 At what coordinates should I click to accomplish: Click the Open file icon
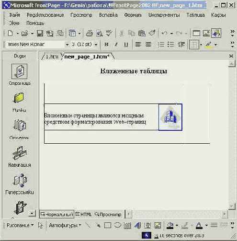(25, 34)
